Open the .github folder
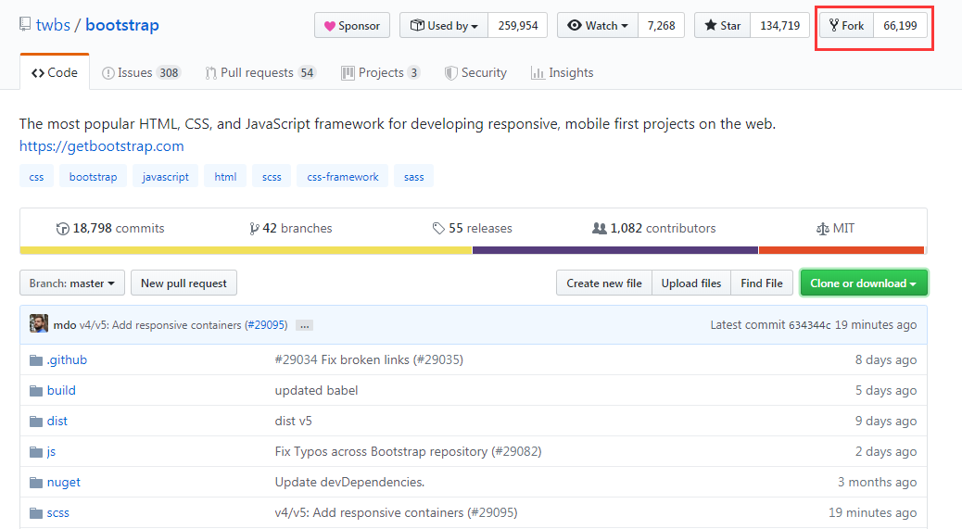962x529 pixels. (67, 359)
